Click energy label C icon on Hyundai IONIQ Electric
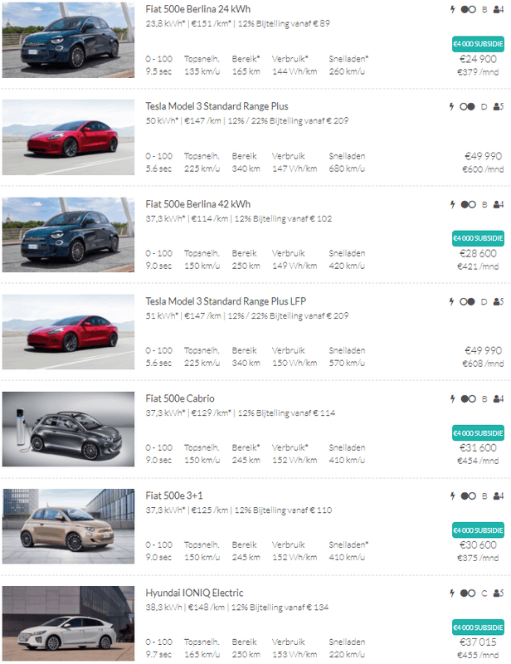The width and height of the screenshot is (511, 664). click(x=485, y=593)
